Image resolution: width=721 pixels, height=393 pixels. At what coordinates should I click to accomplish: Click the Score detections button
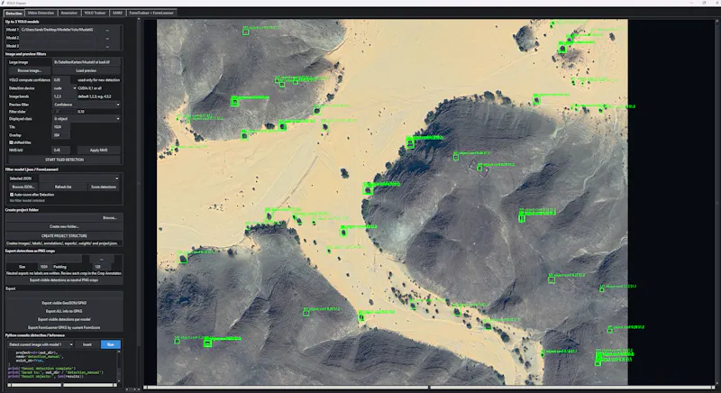[104, 187]
